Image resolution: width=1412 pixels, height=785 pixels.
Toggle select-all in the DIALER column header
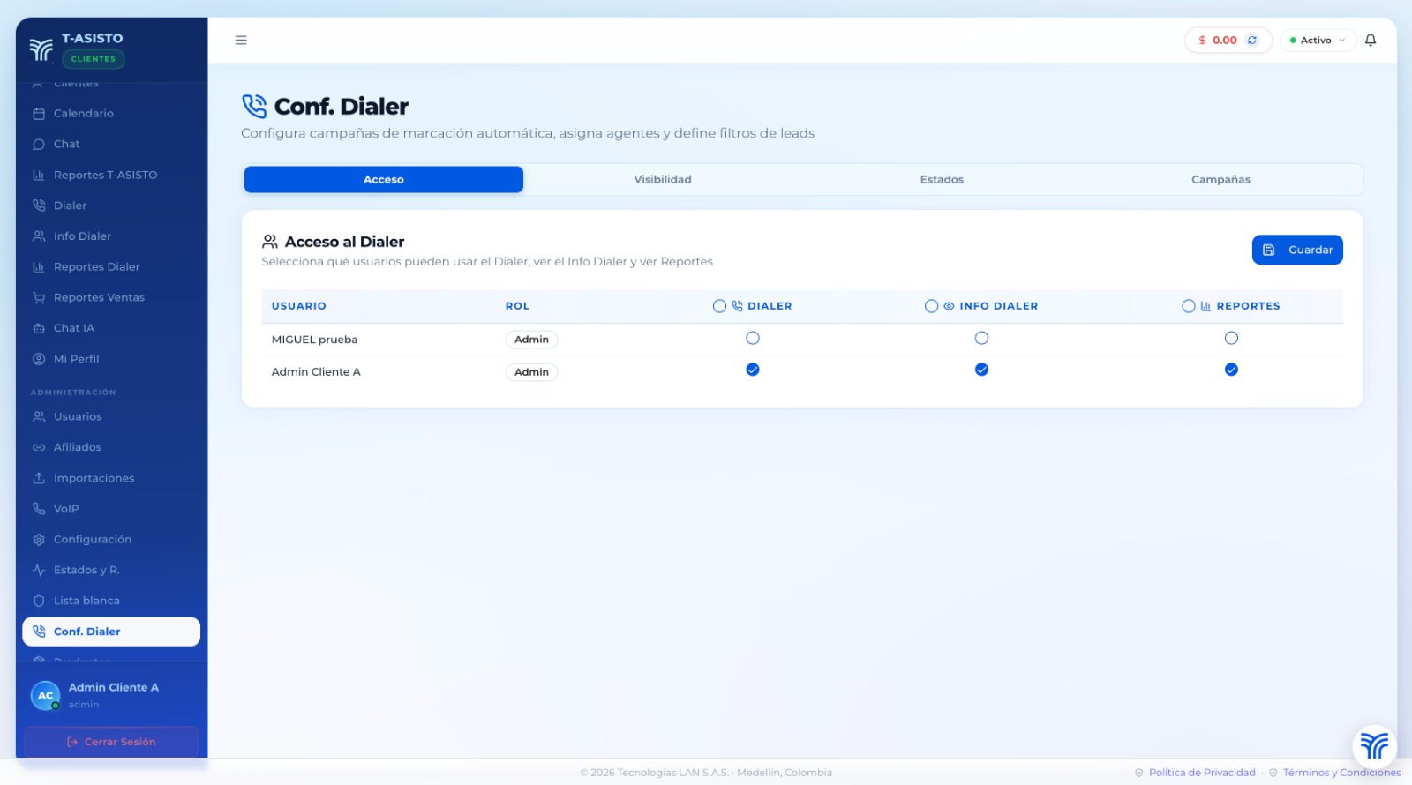(719, 306)
